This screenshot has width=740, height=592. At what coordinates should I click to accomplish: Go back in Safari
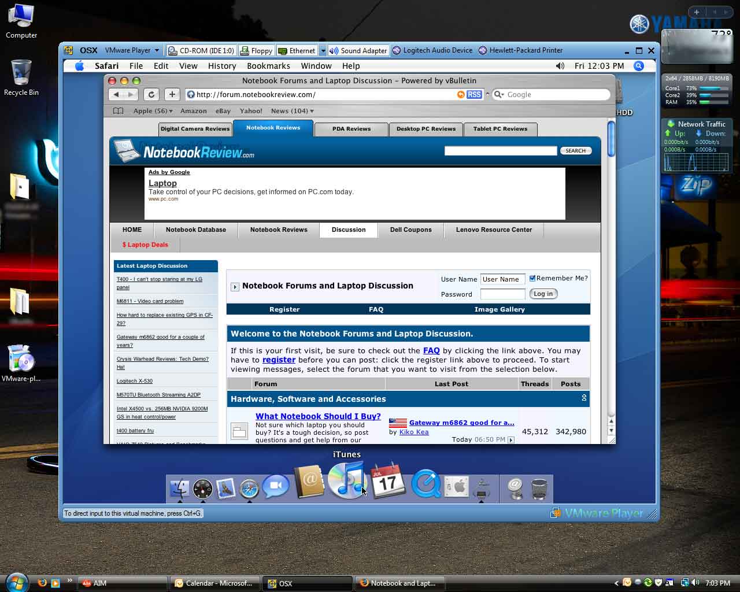coord(116,94)
